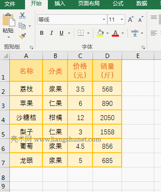Expand the phonetic guide options arrow
The image size is (161, 192).
[142, 33]
